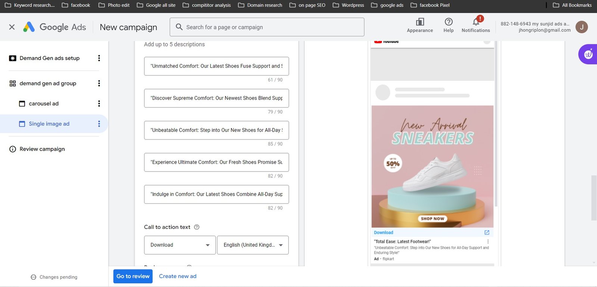Edit the 'Experience Ultimate Comfort' description field
This screenshot has height=287, width=597.
pos(216,162)
